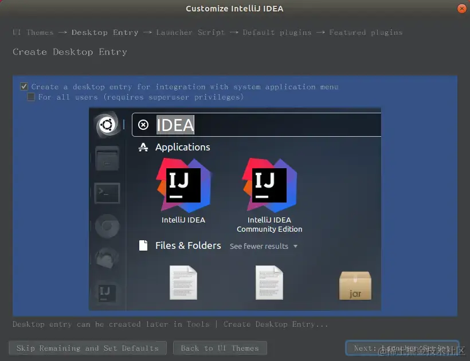Click the Ubuntu dash logo icon
This screenshot has width=470, height=361.
(x=107, y=125)
